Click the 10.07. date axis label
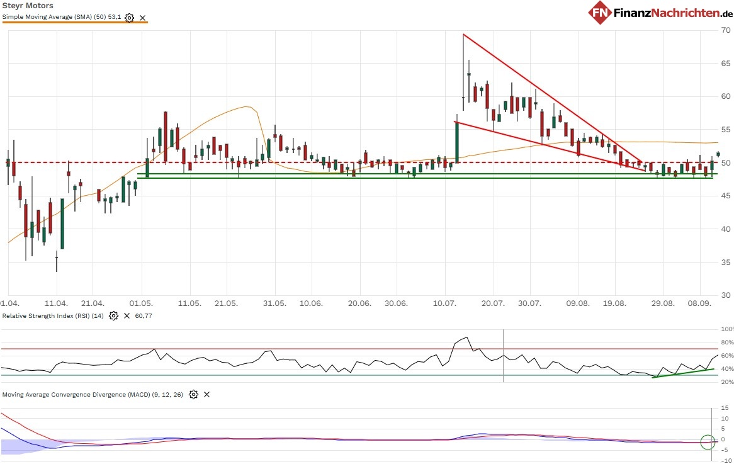734x464 pixels. pyautogui.click(x=444, y=303)
